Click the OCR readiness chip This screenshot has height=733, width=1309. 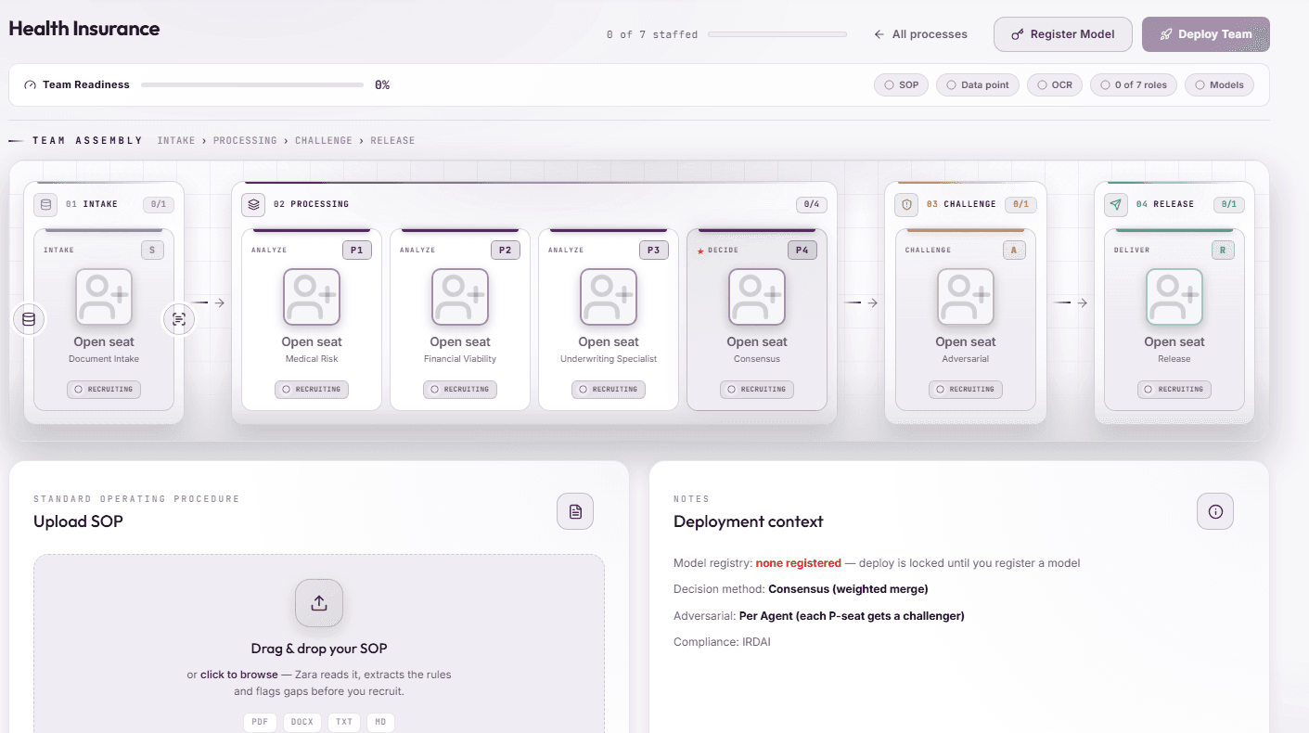[1055, 84]
